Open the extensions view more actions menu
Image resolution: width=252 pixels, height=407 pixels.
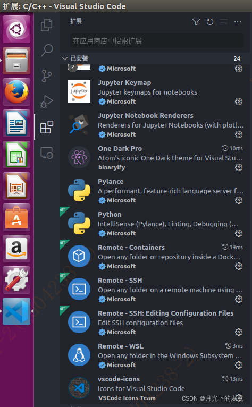point(238,22)
